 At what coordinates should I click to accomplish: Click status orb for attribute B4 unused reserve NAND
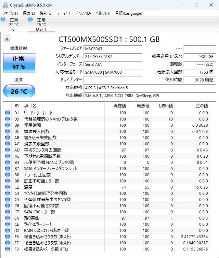coord(7,163)
